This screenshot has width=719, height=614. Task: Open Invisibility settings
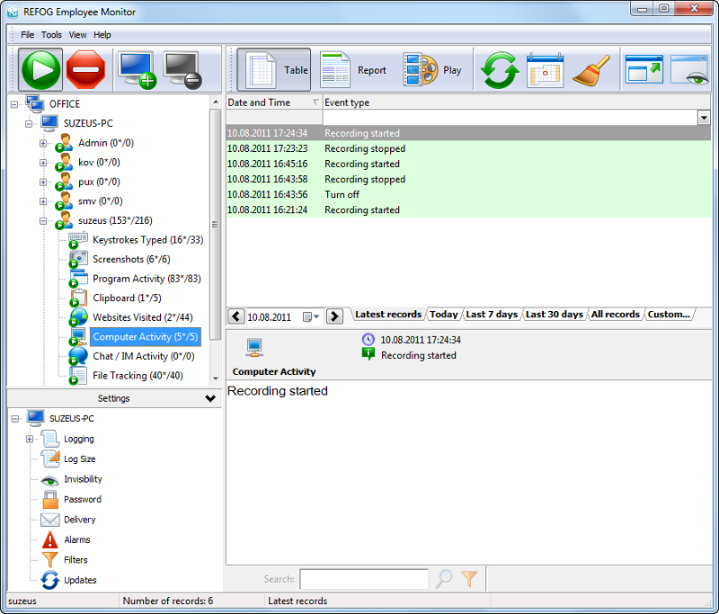[x=83, y=479]
